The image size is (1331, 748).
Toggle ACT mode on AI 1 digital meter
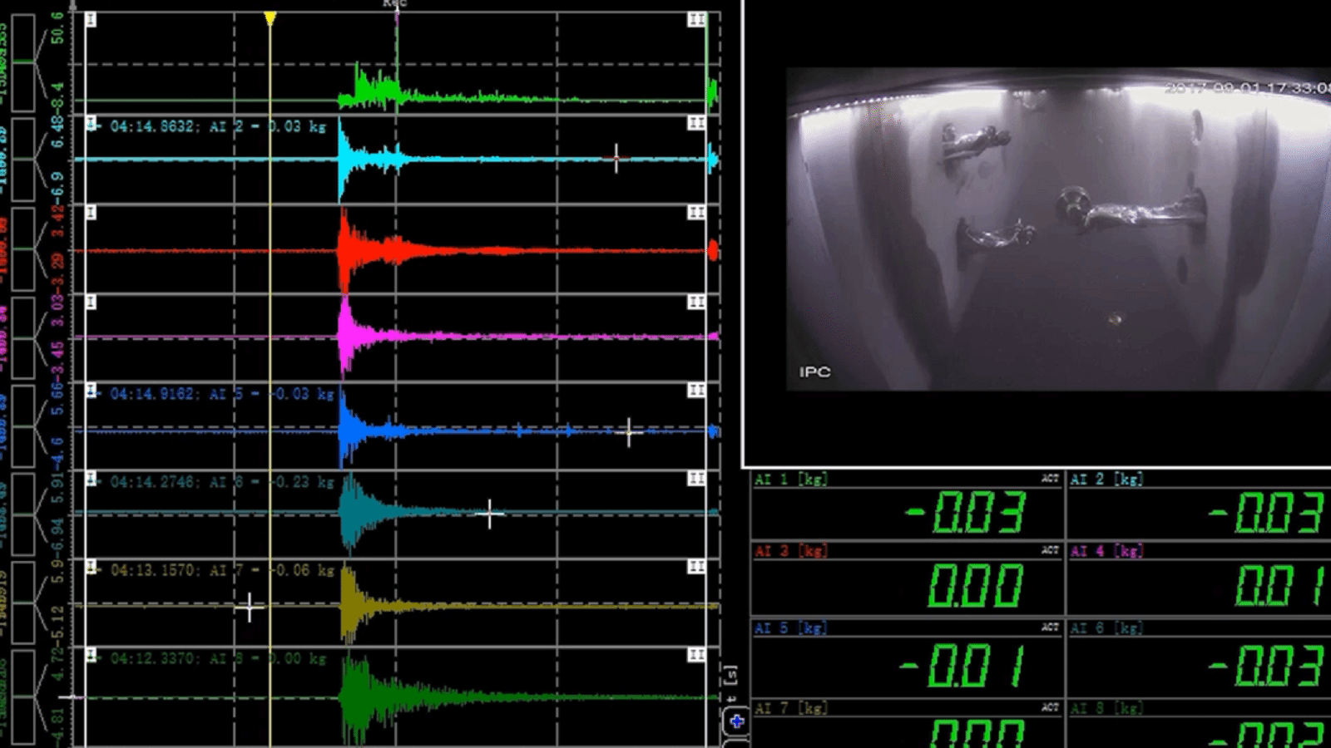coord(1050,479)
